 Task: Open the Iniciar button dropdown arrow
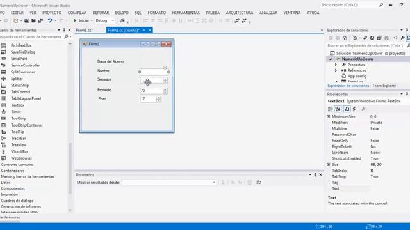click(x=92, y=20)
